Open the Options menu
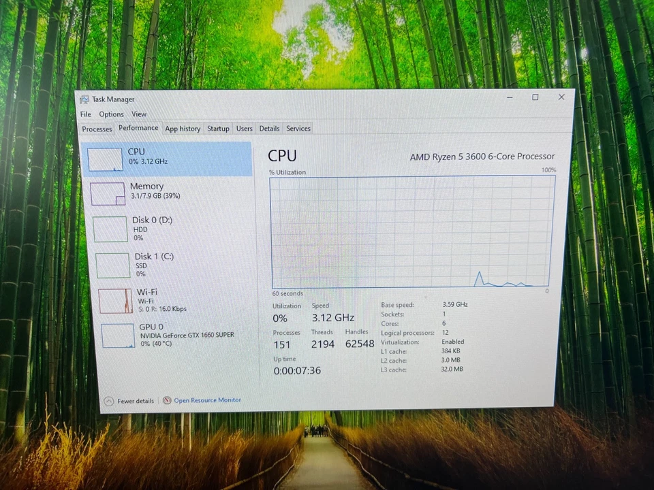This screenshot has width=654, height=490. pos(111,114)
